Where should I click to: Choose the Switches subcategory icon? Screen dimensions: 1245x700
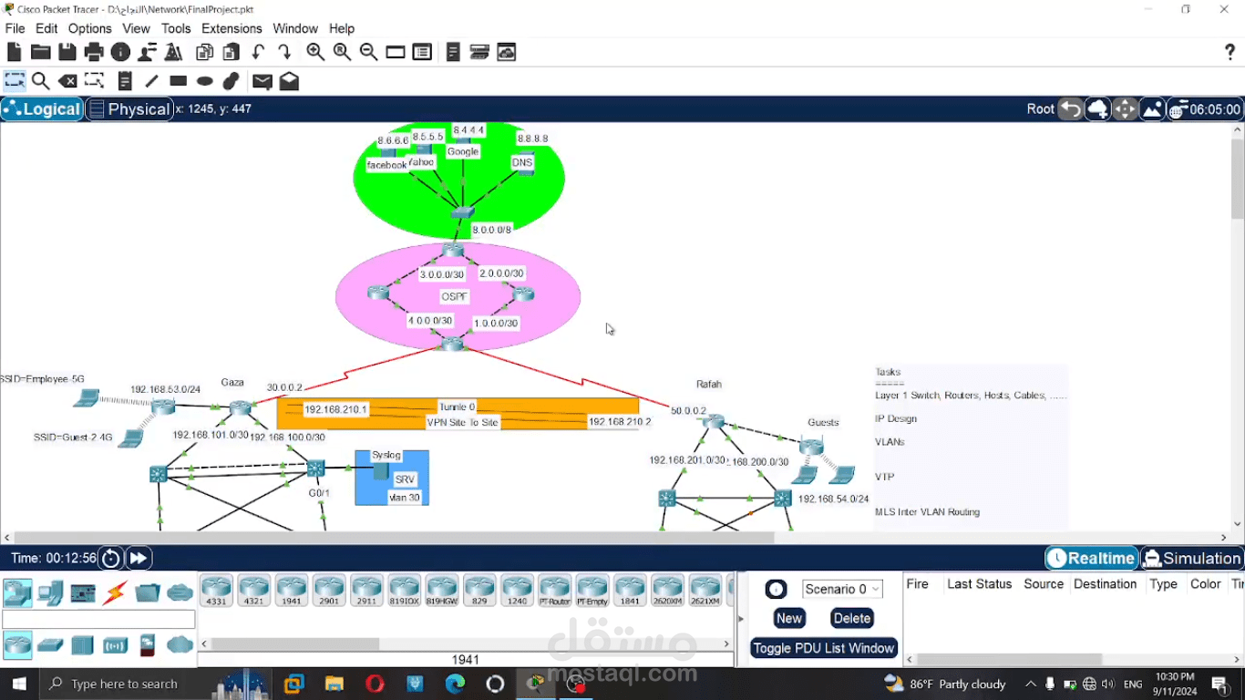tap(50, 645)
